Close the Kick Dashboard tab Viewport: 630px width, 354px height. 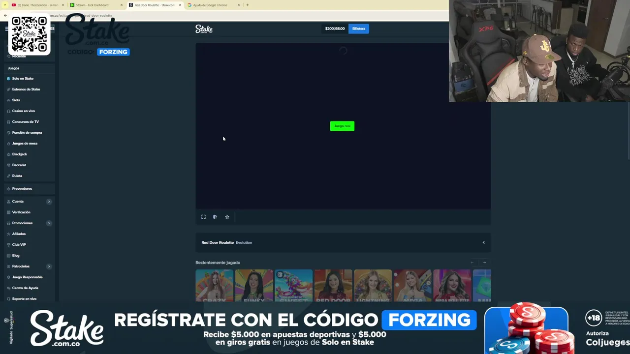click(x=122, y=5)
